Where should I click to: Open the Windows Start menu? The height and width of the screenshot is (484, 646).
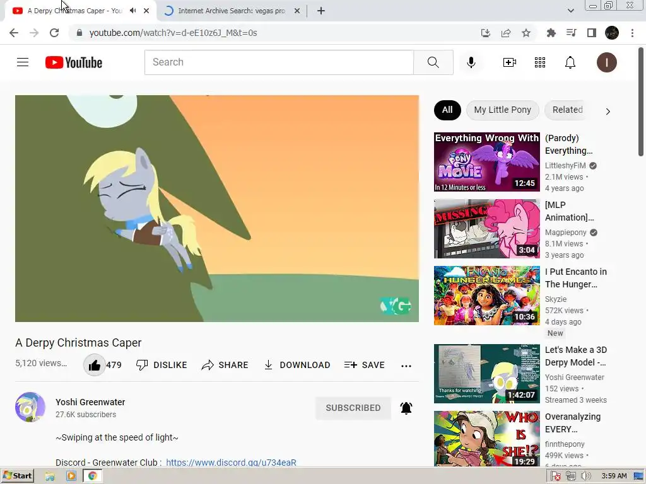17,476
